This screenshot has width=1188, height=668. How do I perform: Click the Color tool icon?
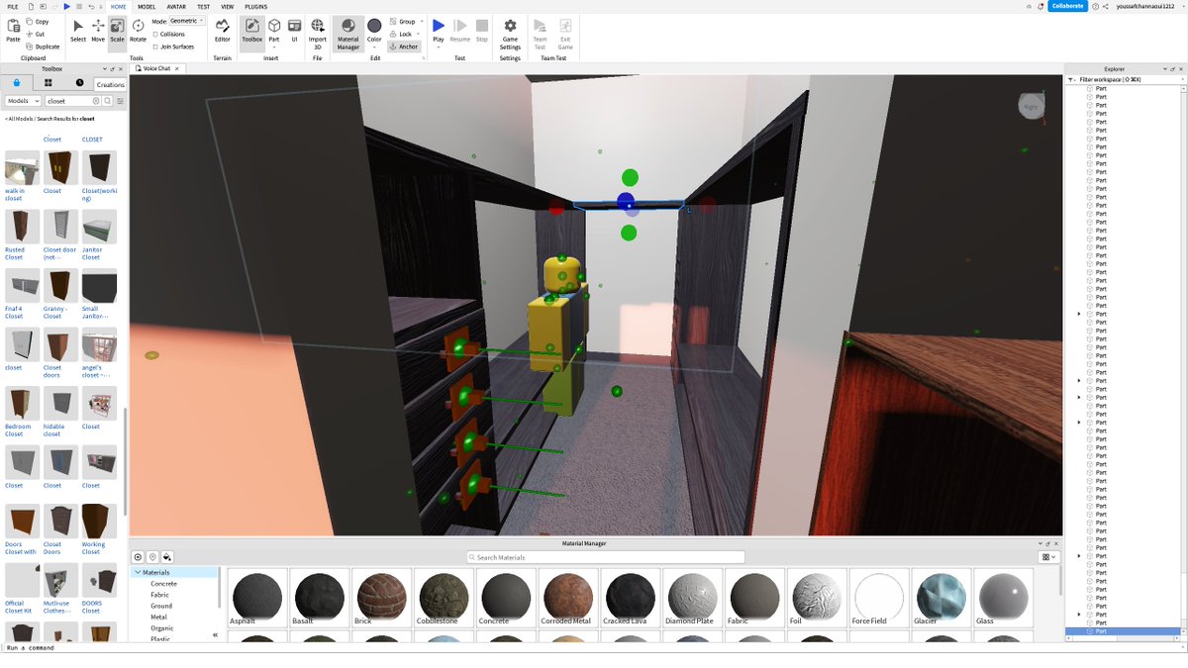click(x=374, y=26)
